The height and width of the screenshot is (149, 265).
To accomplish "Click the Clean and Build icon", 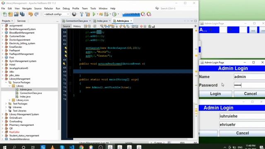I will [x=88, y=14].
